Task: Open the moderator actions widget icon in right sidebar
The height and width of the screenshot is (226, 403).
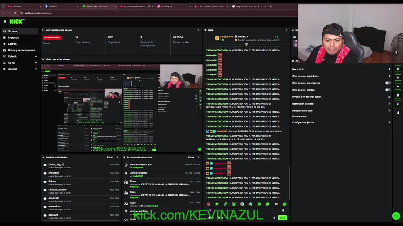Action: [x=398, y=95]
